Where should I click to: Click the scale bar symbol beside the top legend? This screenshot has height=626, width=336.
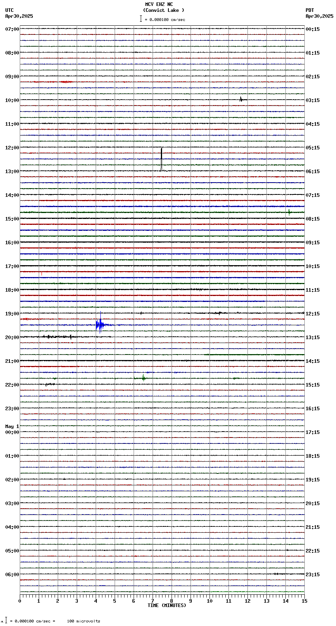141,19
